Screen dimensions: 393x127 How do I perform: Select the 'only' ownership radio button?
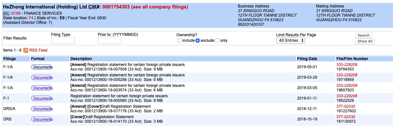click(x=217, y=40)
